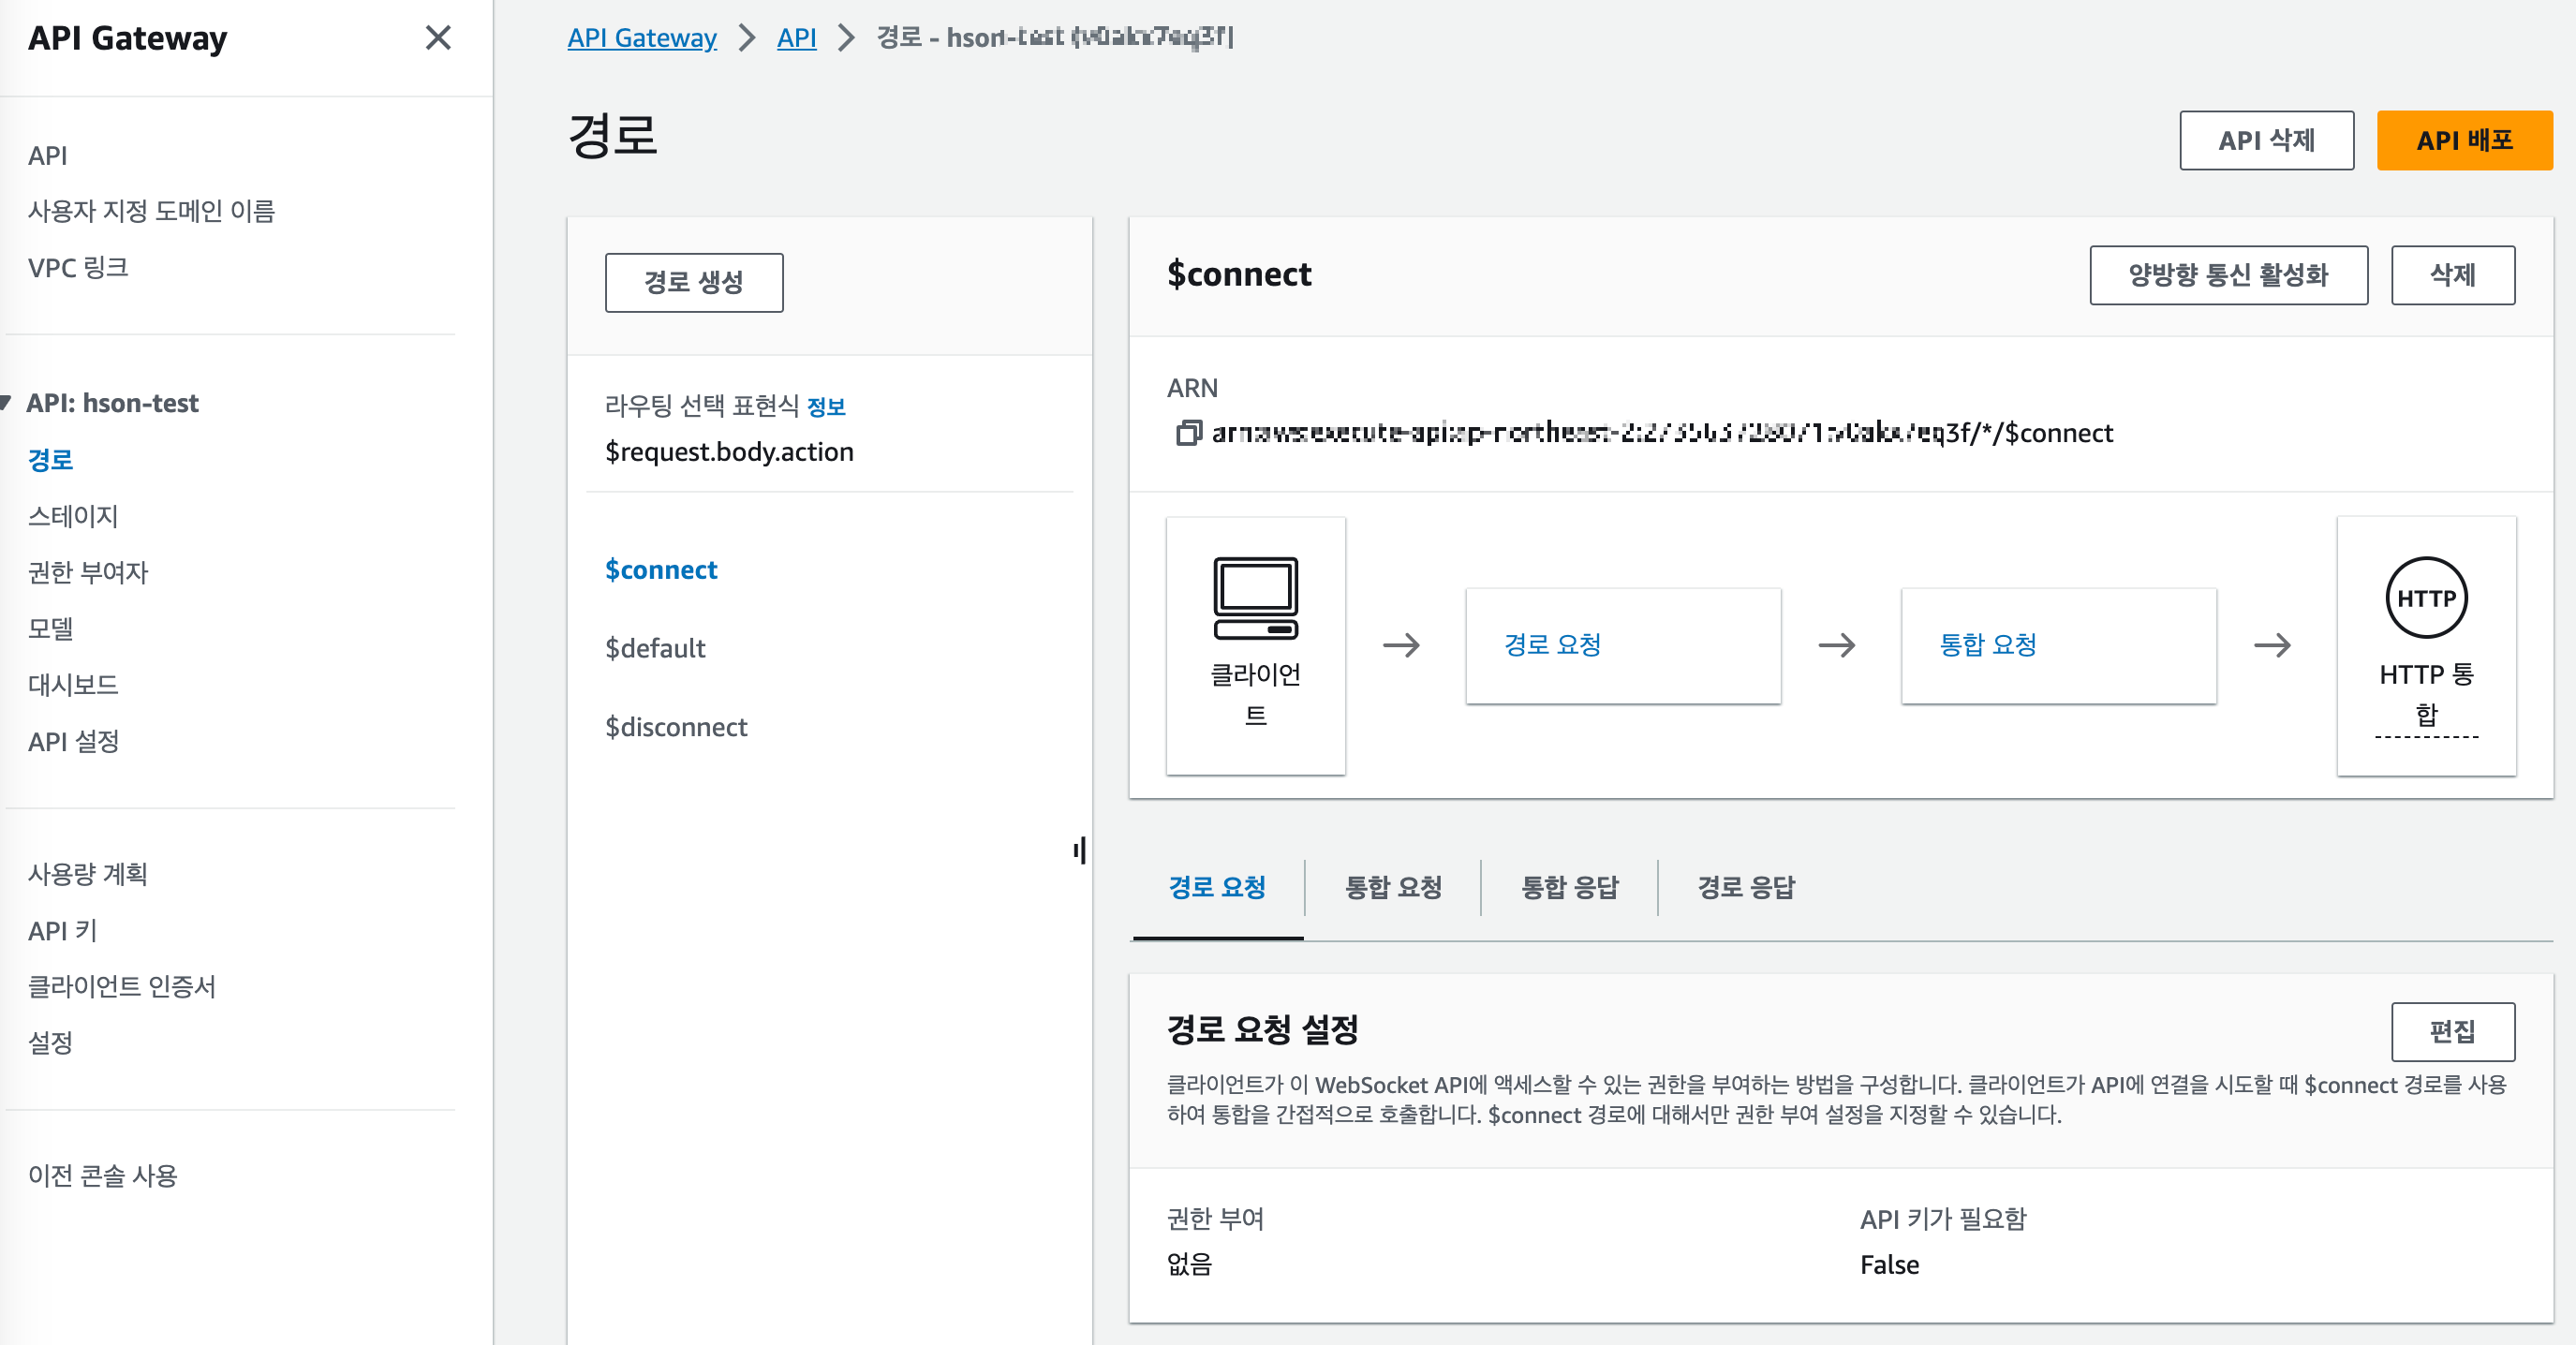Switch to the 통합 응답 tab
2576x1345 pixels.
(1569, 887)
